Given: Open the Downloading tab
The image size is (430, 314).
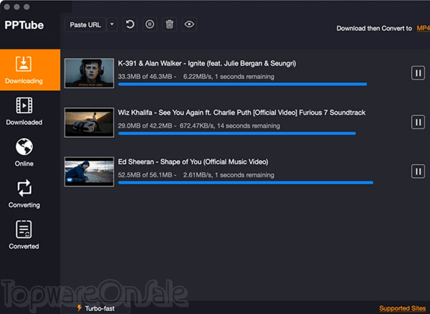Looking at the screenshot, I should click(30, 70).
